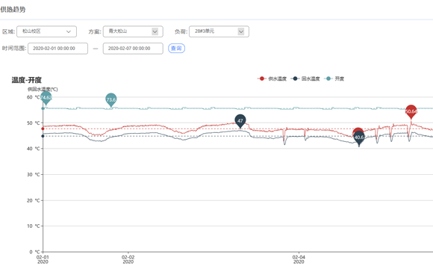Click the 查询 query button

pos(176,49)
